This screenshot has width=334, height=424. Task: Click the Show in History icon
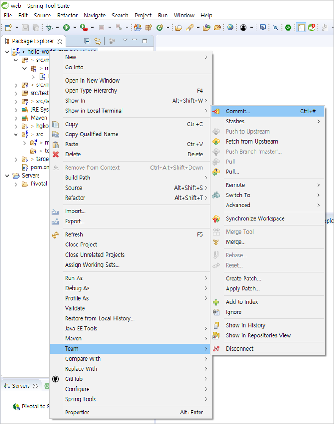pyautogui.click(x=216, y=325)
